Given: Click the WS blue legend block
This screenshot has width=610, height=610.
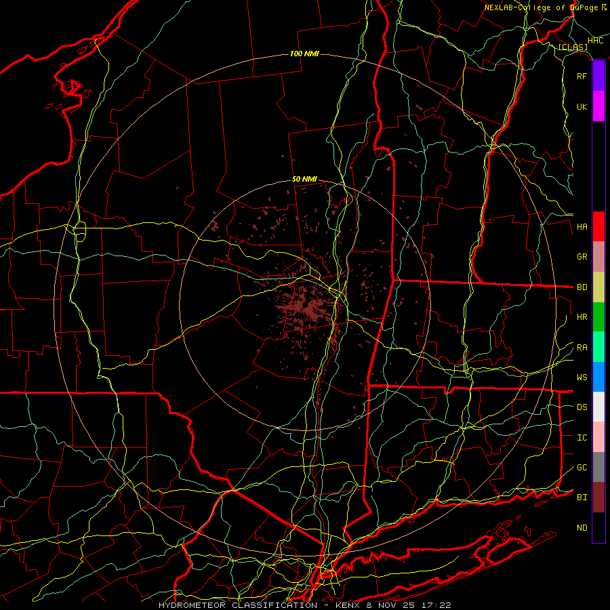Looking at the screenshot, I should click(x=598, y=377).
